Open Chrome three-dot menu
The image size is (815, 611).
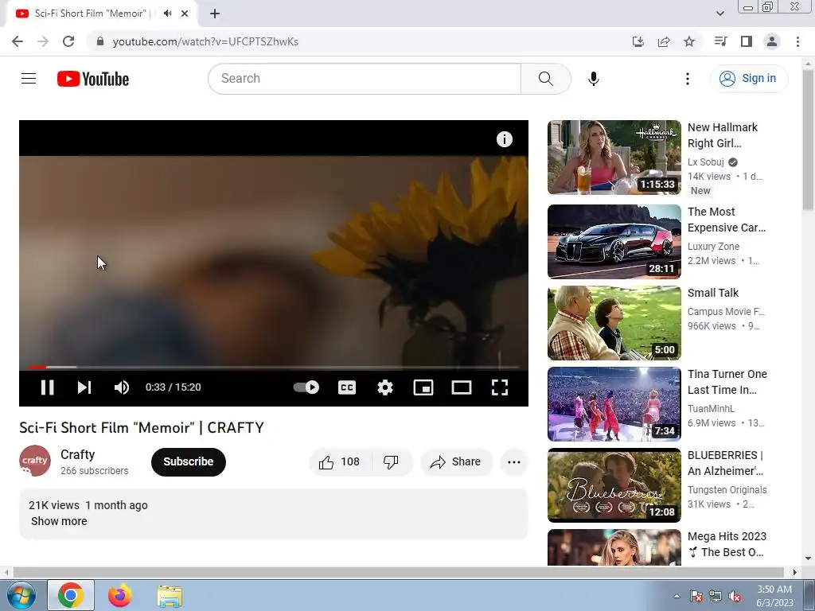tap(797, 41)
